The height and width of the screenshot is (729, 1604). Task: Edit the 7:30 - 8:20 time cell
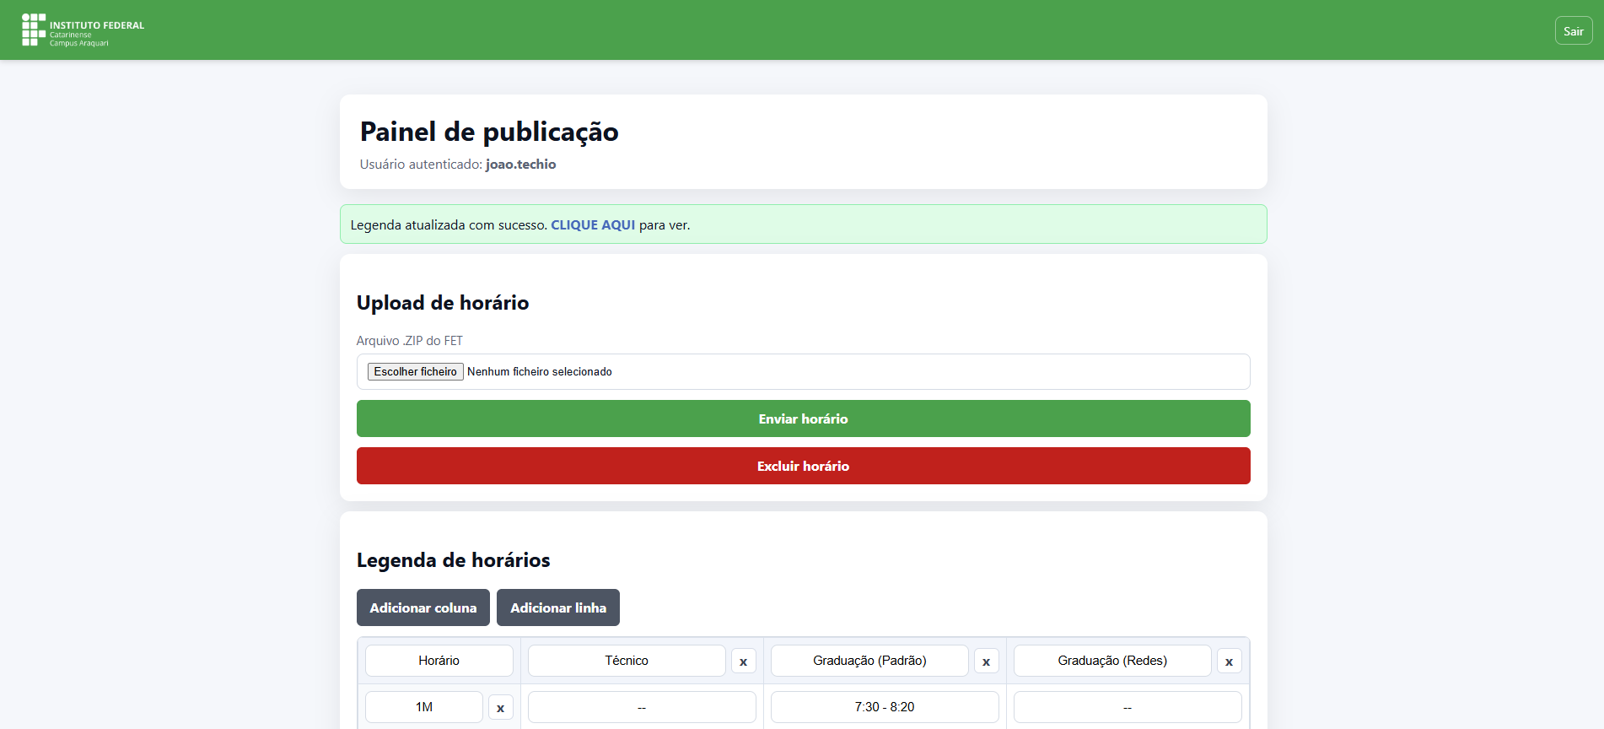point(884,707)
